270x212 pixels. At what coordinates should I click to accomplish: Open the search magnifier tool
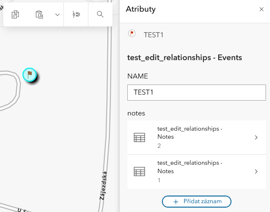(x=100, y=14)
